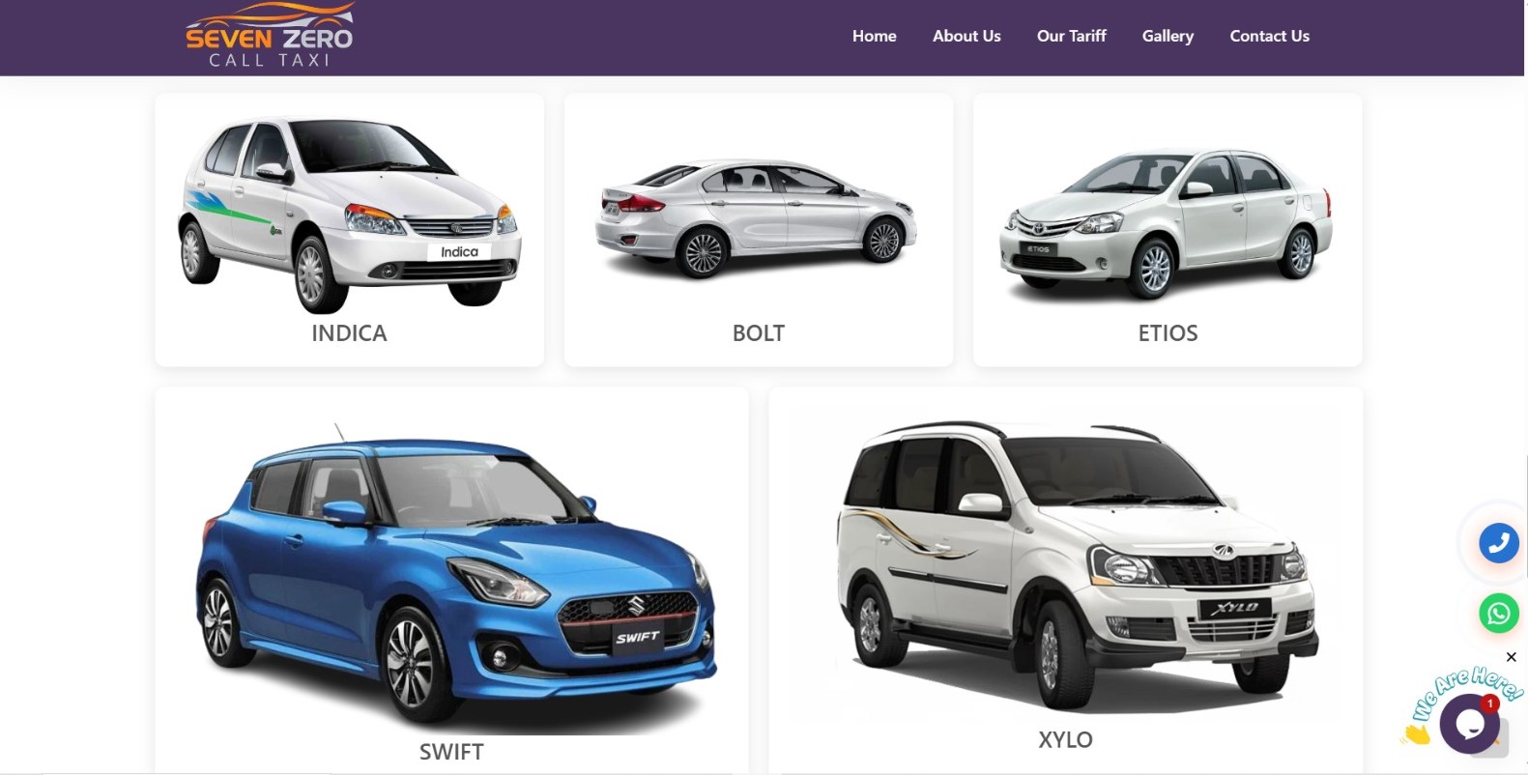Open the green WhatsApp chat icon
This screenshot has width=1528, height=775.
[1498, 614]
